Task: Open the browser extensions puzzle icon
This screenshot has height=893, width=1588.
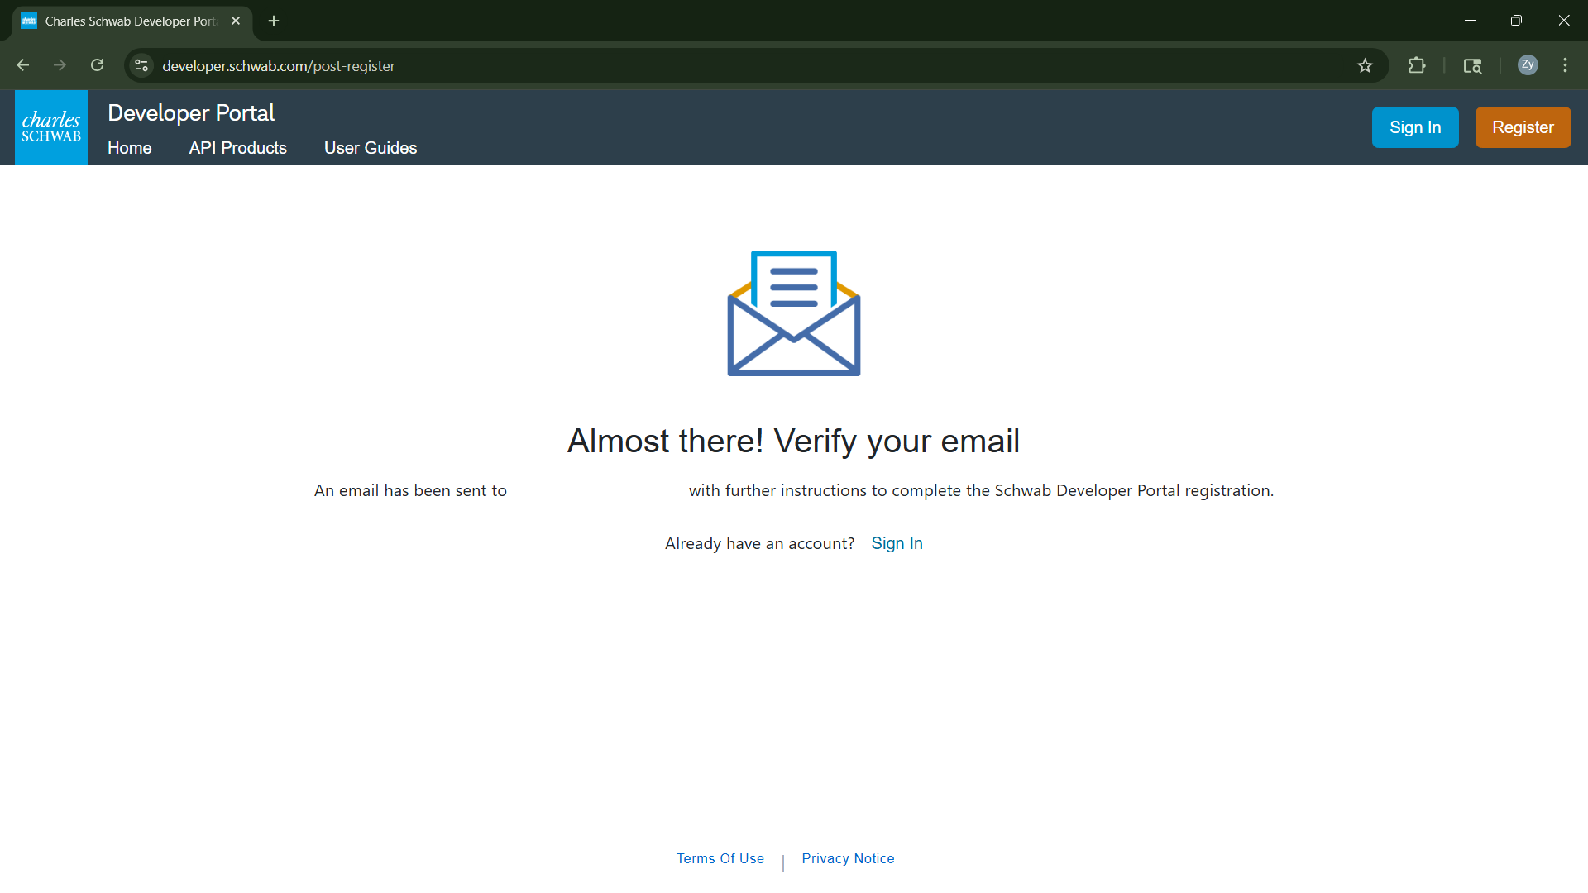Action: [x=1416, y=65]
